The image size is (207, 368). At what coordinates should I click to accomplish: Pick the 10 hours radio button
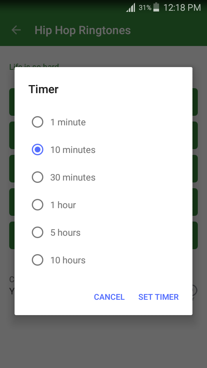pos(38,260)
